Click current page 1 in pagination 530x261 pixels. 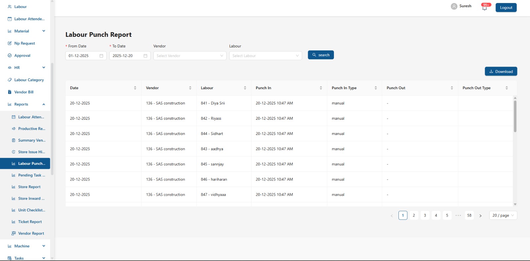pos(403,215)
